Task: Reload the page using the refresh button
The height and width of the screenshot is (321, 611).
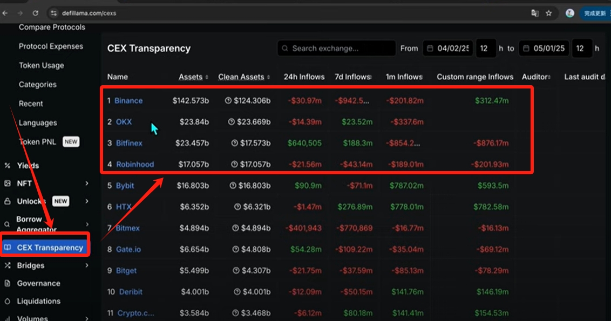Action: pos(36,13)
